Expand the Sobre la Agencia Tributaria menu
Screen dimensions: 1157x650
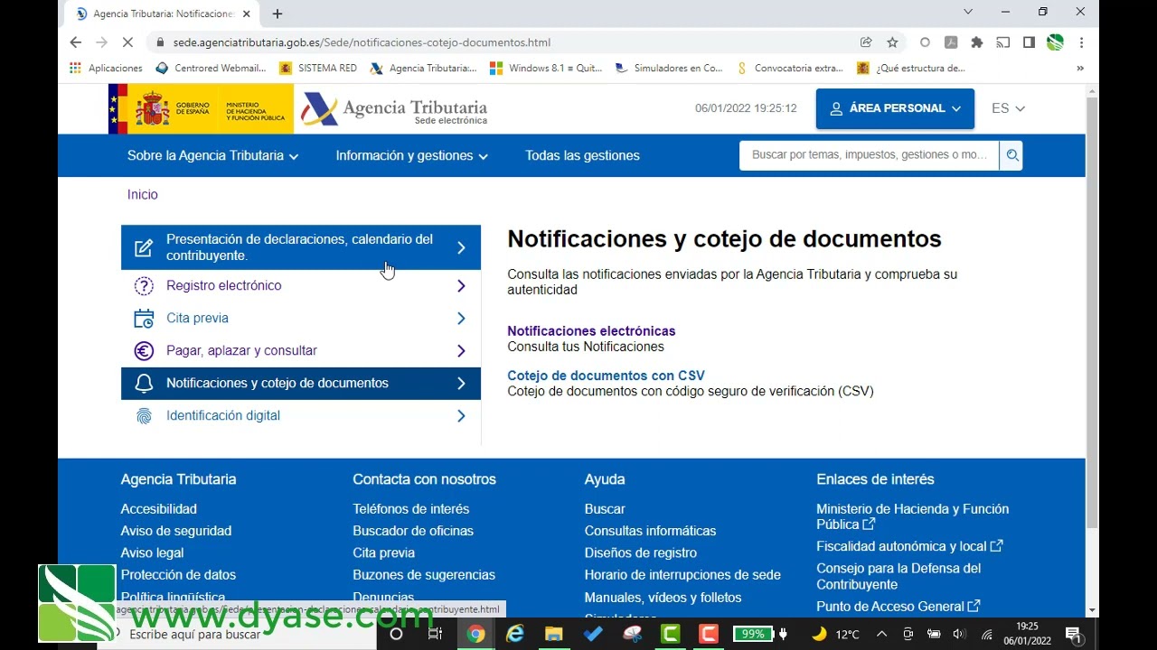(x=212, y=155)
